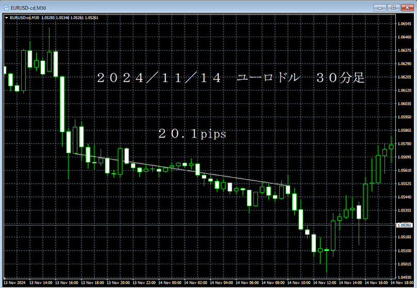Click the current price tag 1.05261

(405, 225)
